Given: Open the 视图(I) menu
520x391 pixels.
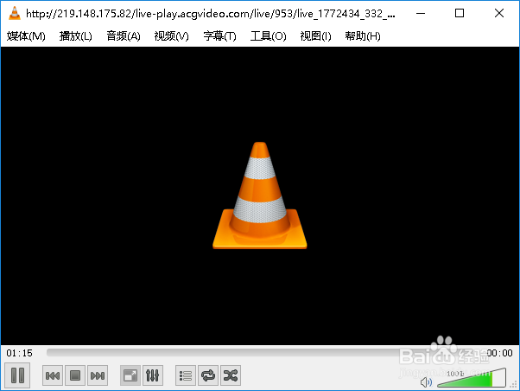Looking at the screenshot, I should coord(315,35).
